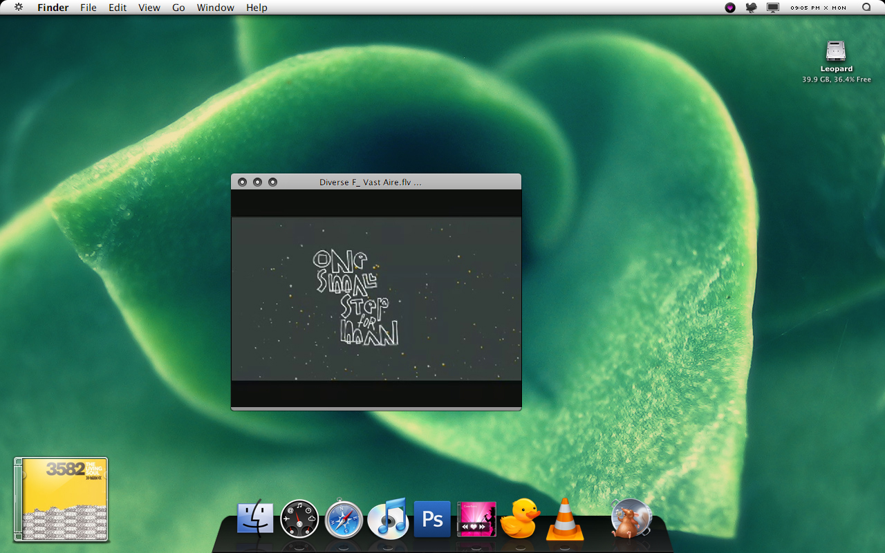This screenshot has height=553, width=885.
Task: Click the Leopard drive name label
Action: (x=837, y=69)
